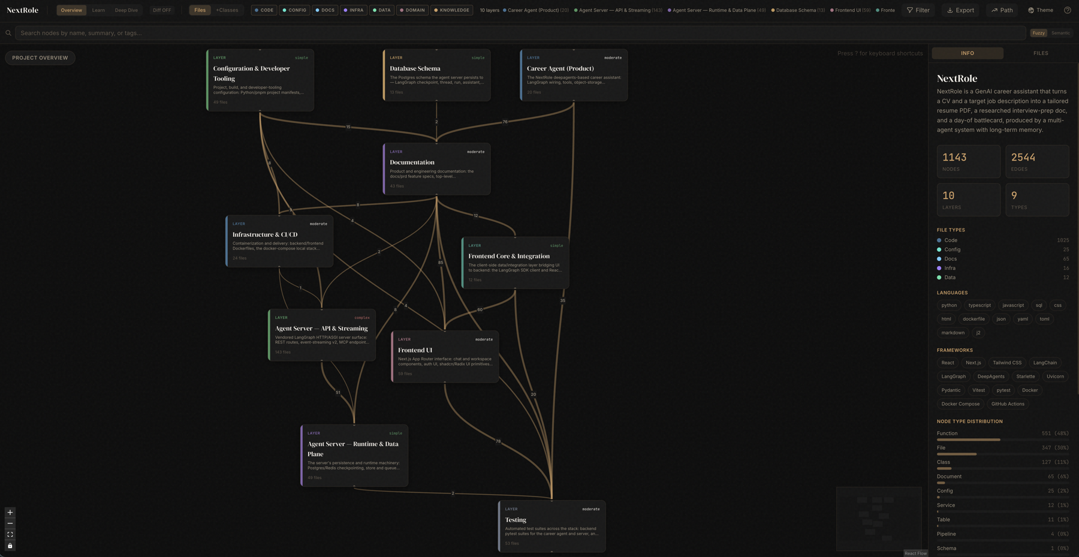This screenshot has width=1079, height=557.
Task: Click the zoom out minus icon
Action: point(10,523)
